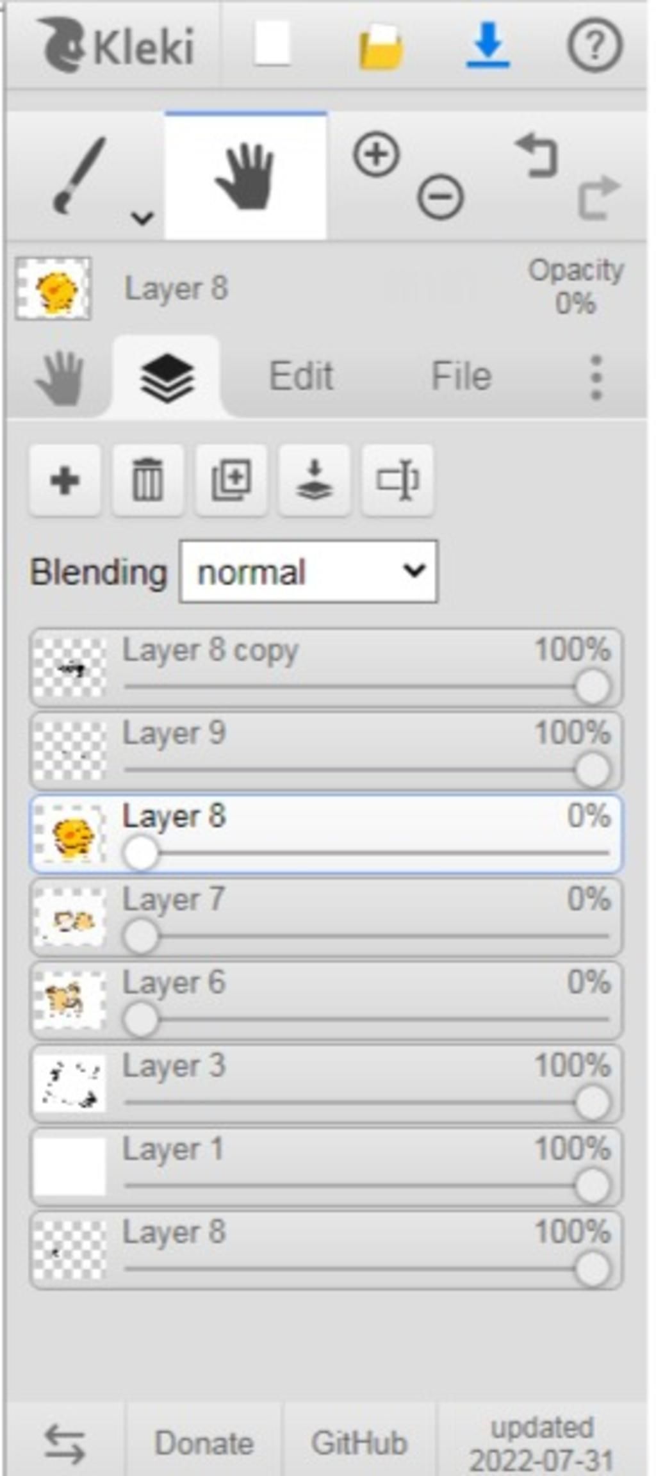Merge layer down with the one below
Viewport: 656px width, 1476px height.
tap(314, 480)
